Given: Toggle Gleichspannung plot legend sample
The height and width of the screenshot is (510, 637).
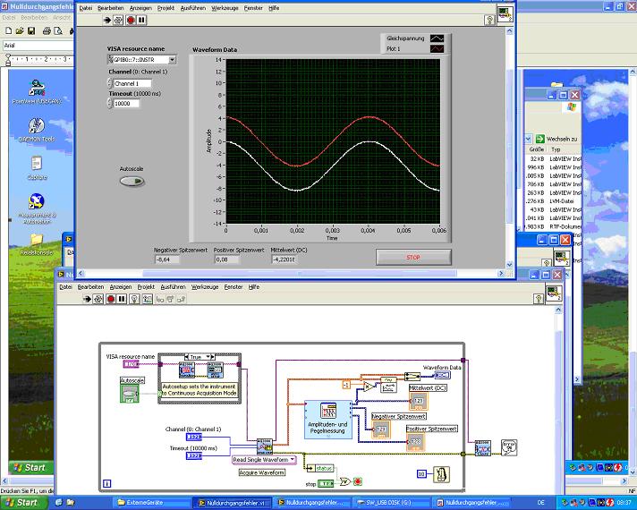Looking at the screenshot, I should 436,39.
